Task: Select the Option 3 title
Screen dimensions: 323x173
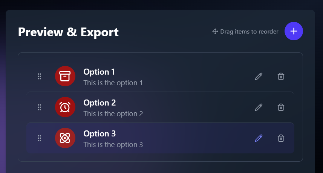Action: (x=100, y=134)
